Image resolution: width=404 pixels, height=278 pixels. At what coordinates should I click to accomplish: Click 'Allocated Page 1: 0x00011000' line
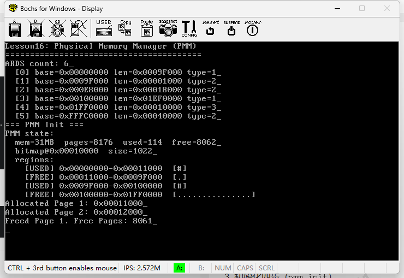pyautogui.click(x=76, y=204)
